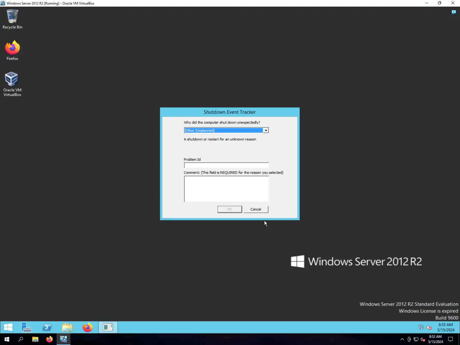Minimize the VirtualBox VM window
The height and width of the screenshot is (345, 460).
click(x=427, y=3)
